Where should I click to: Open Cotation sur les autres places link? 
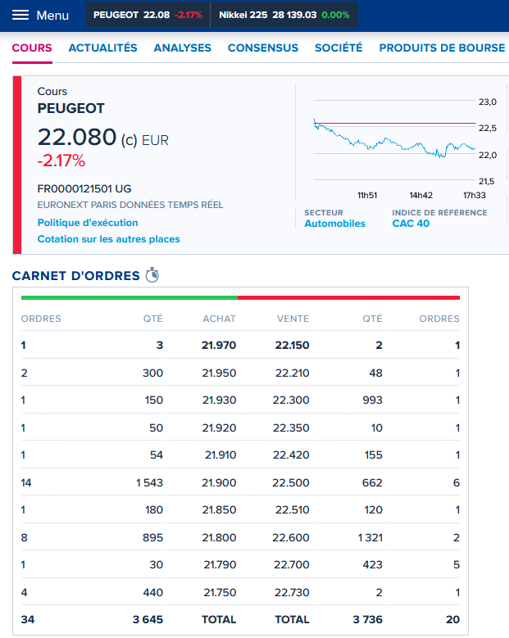tap(109, 239)
